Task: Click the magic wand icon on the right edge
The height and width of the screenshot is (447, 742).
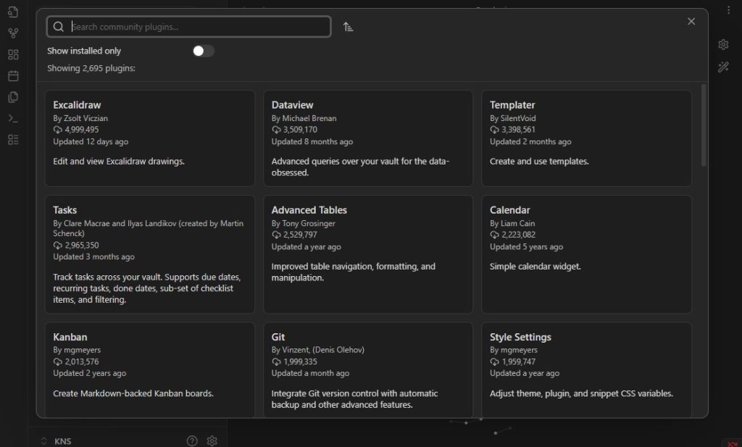Action: pyautogui.click(x=722, y=67)
